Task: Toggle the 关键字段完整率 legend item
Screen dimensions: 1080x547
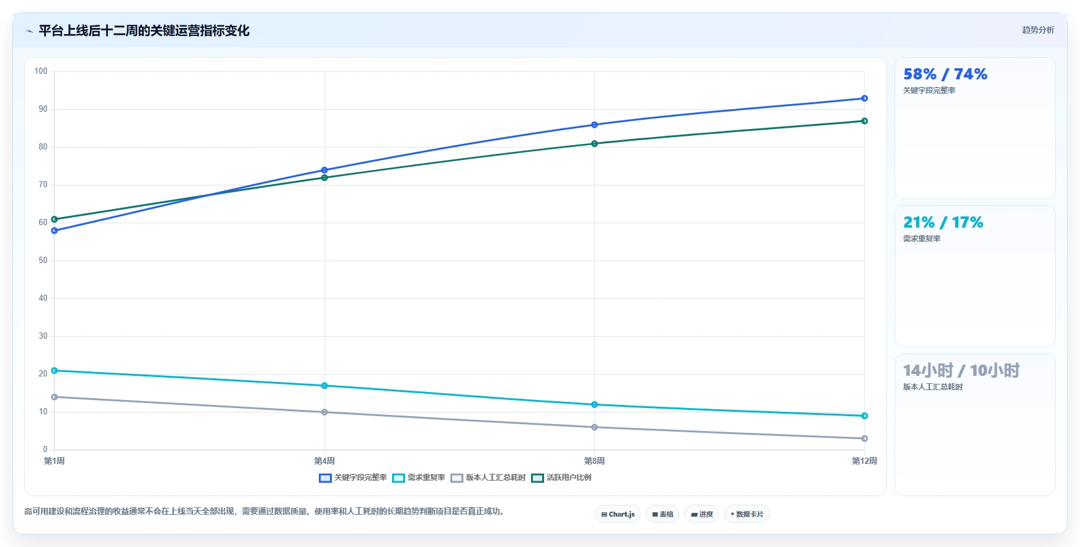Action: [352, 478]
